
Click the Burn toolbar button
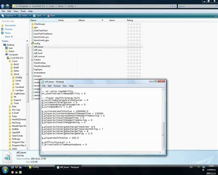pyautogui.click(x=52, y=16)
